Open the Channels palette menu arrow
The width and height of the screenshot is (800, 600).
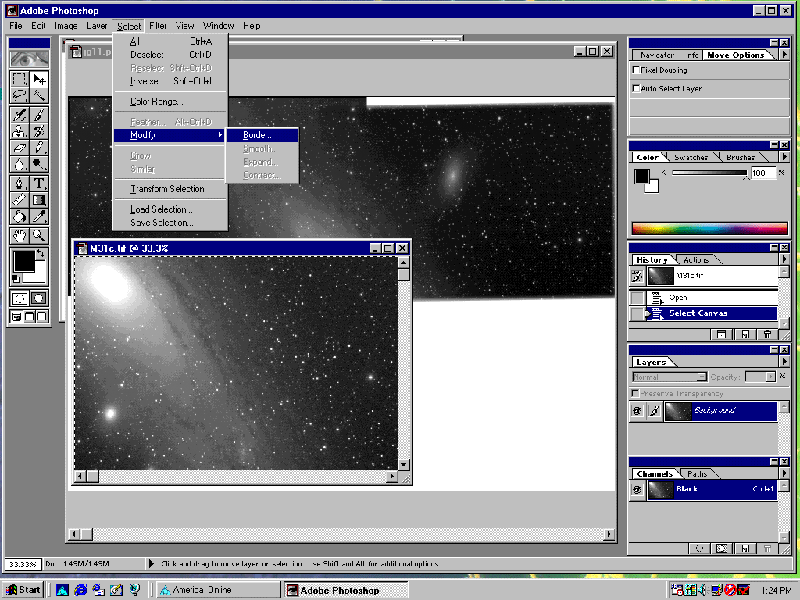pyautogui.click(x=784, y=473)
